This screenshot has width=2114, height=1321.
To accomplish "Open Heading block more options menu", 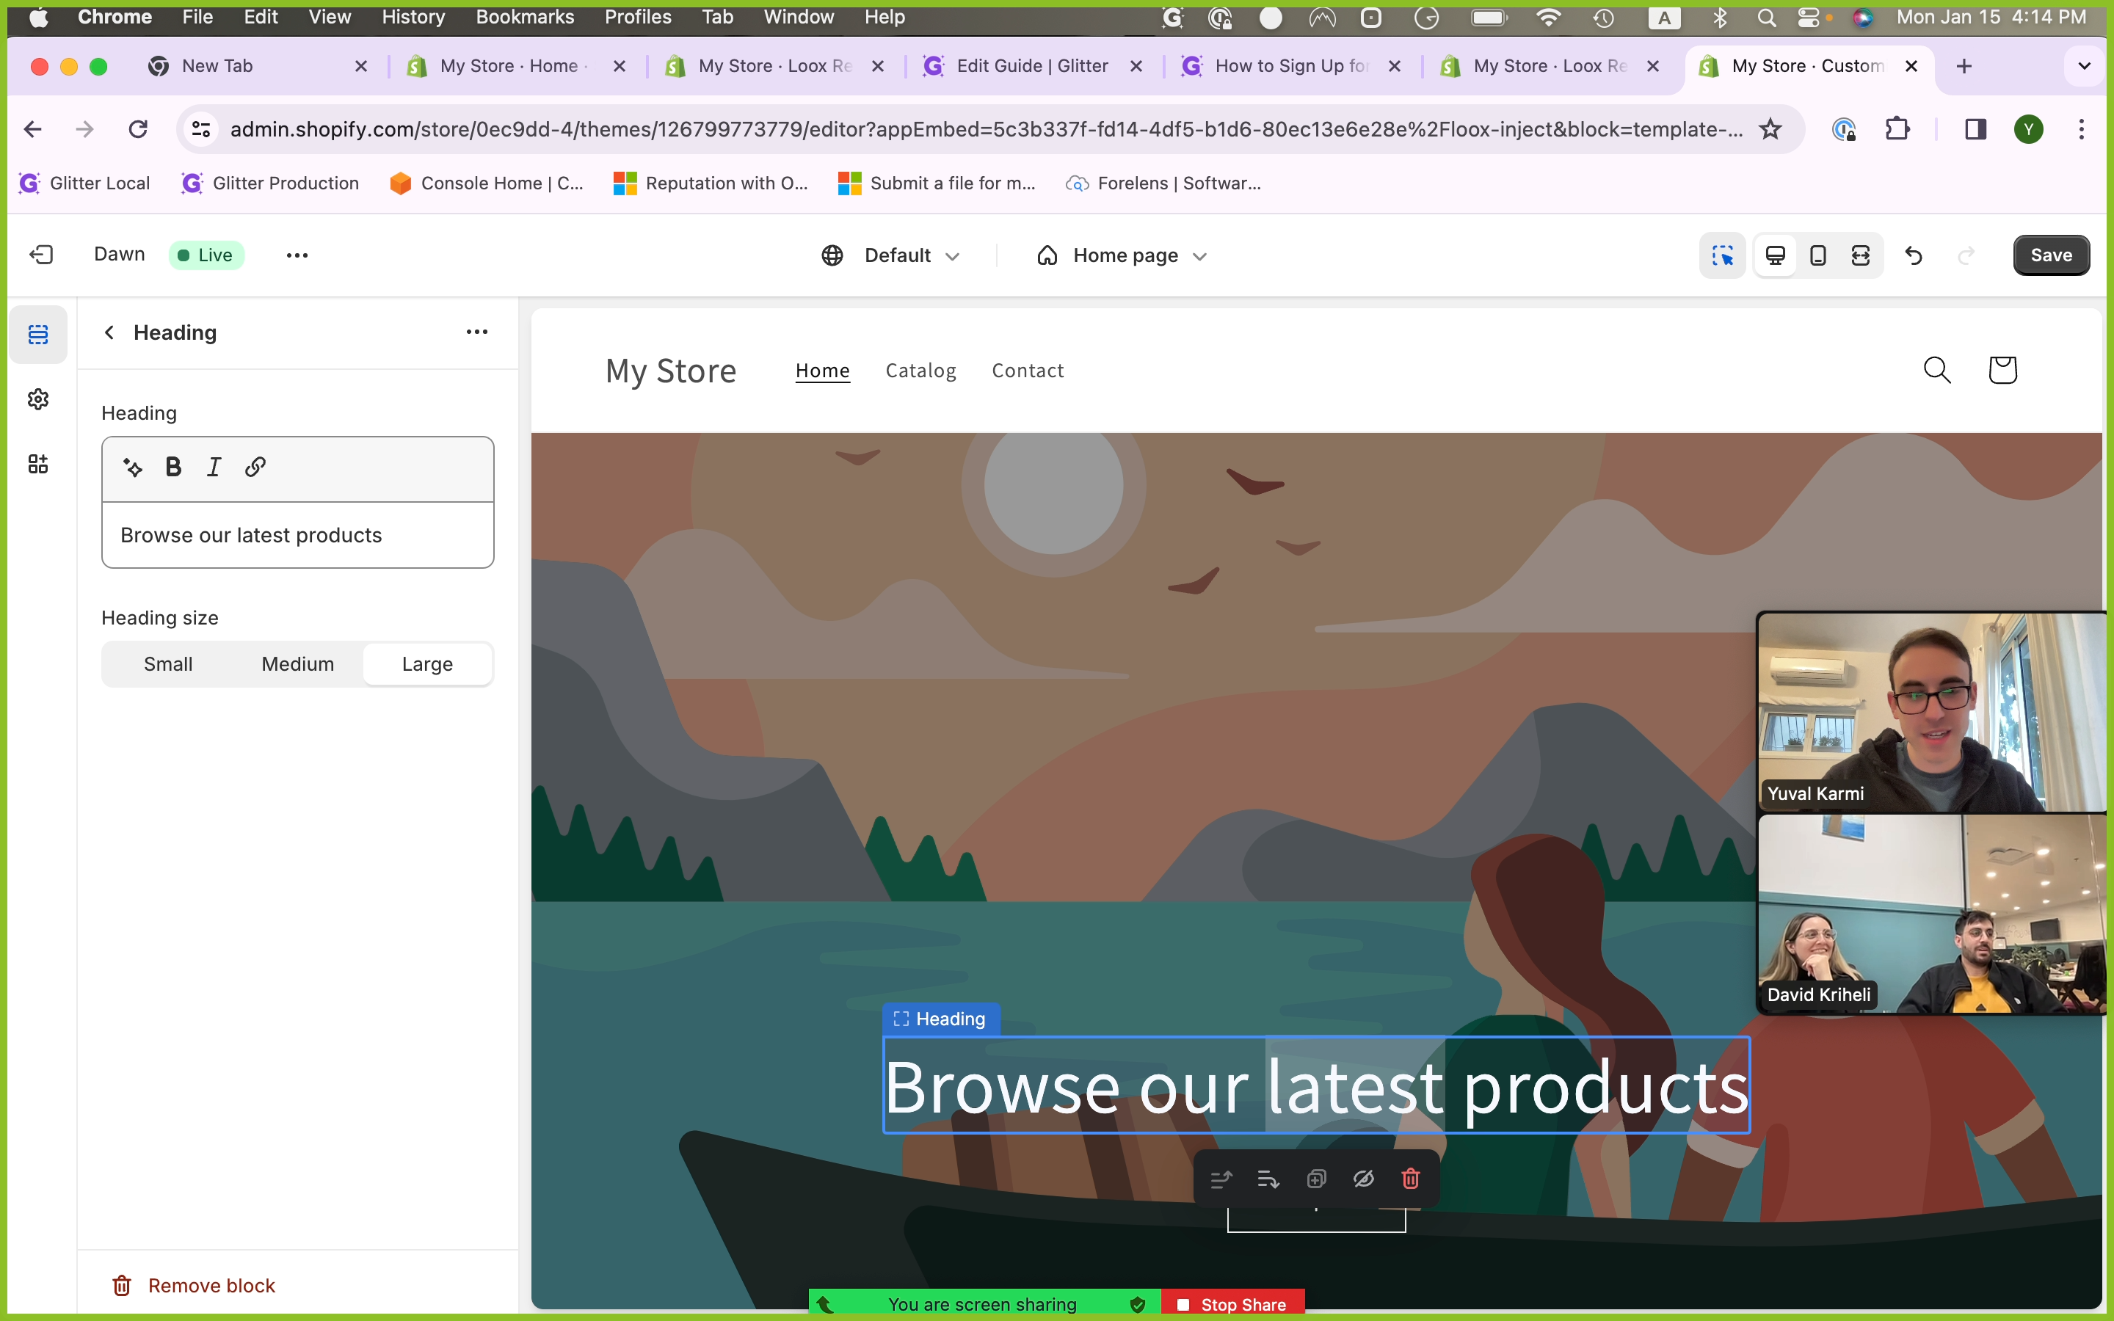I will [x=477, y=332].
